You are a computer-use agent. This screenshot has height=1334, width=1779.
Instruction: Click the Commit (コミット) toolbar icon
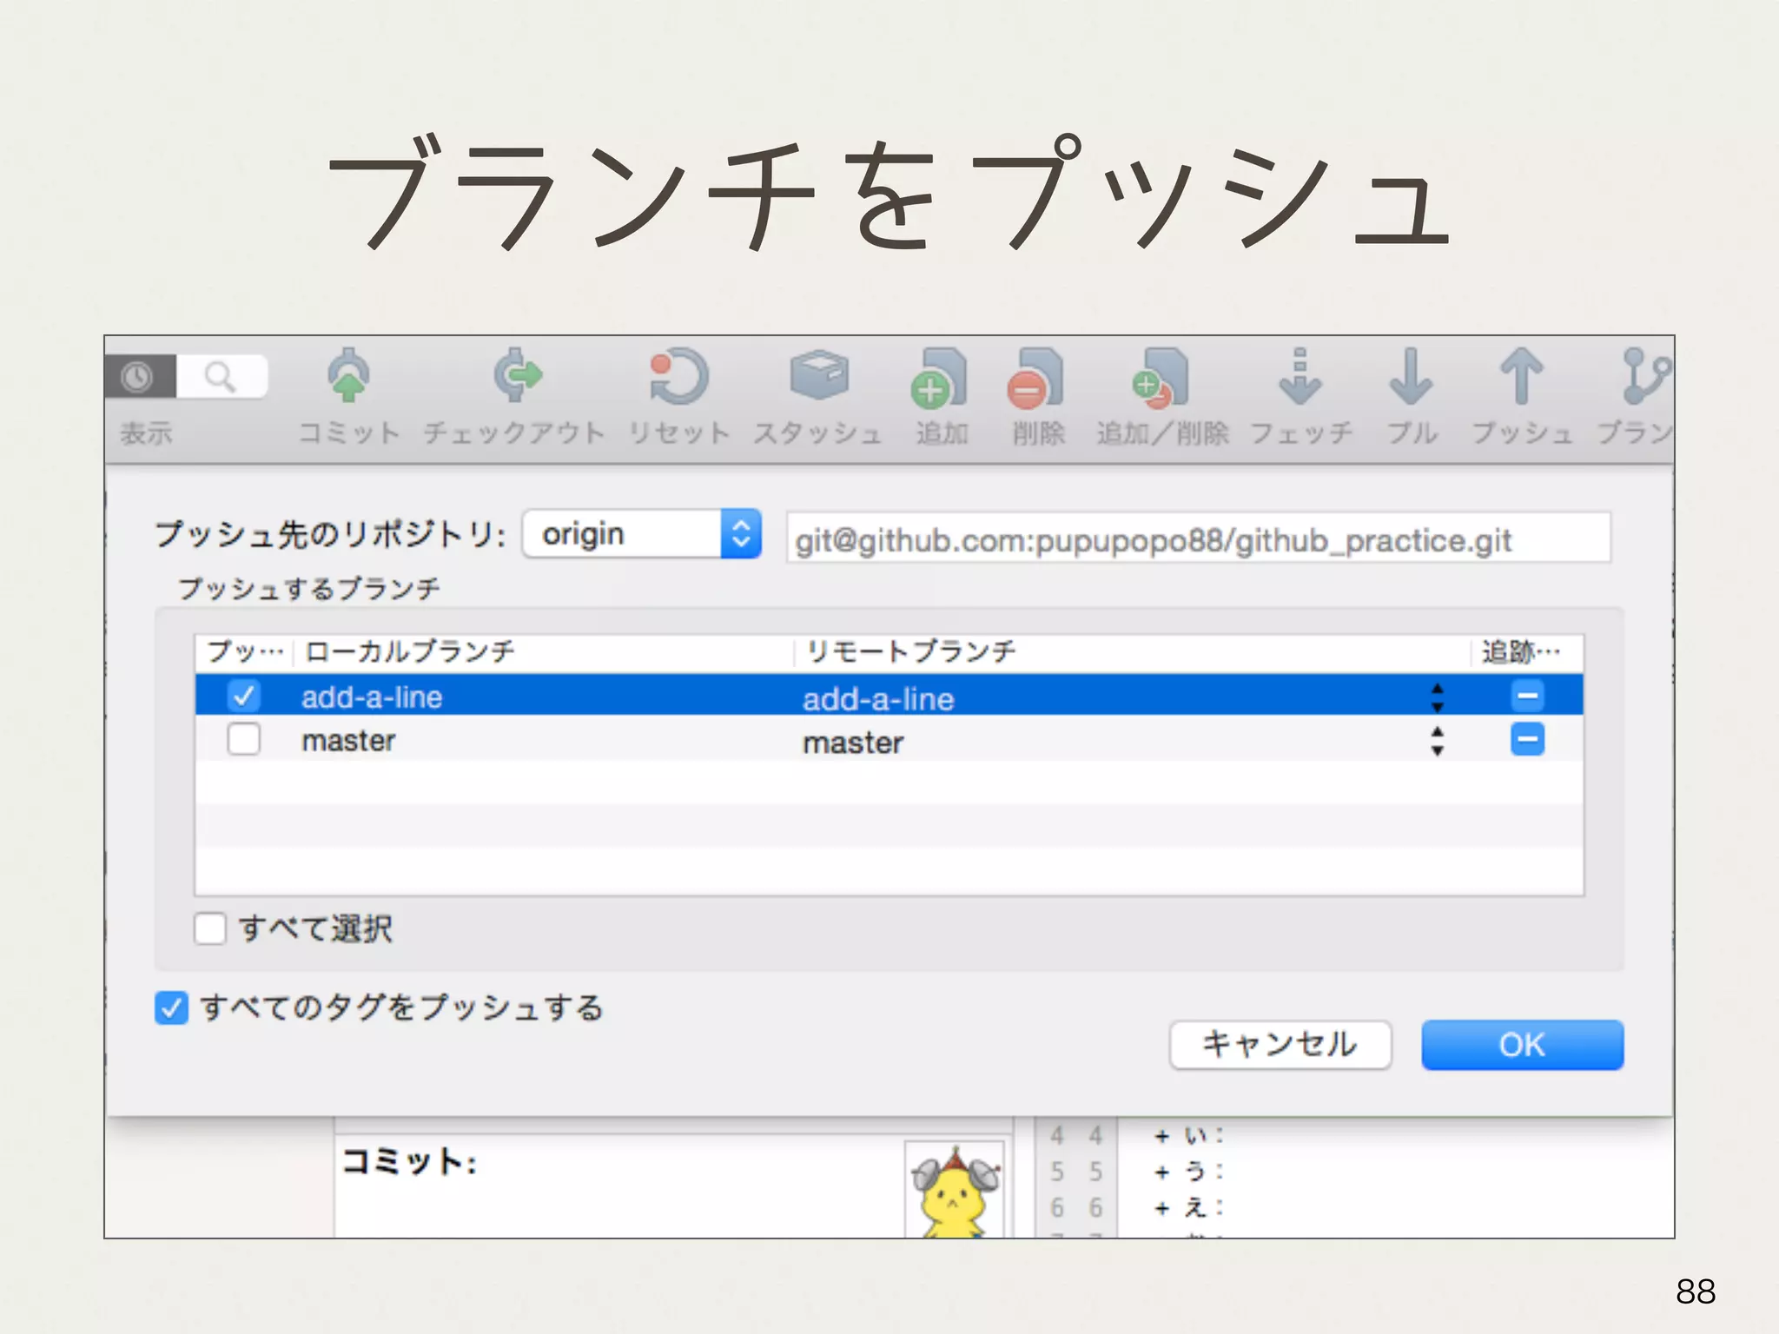click(x=348, y=377)
